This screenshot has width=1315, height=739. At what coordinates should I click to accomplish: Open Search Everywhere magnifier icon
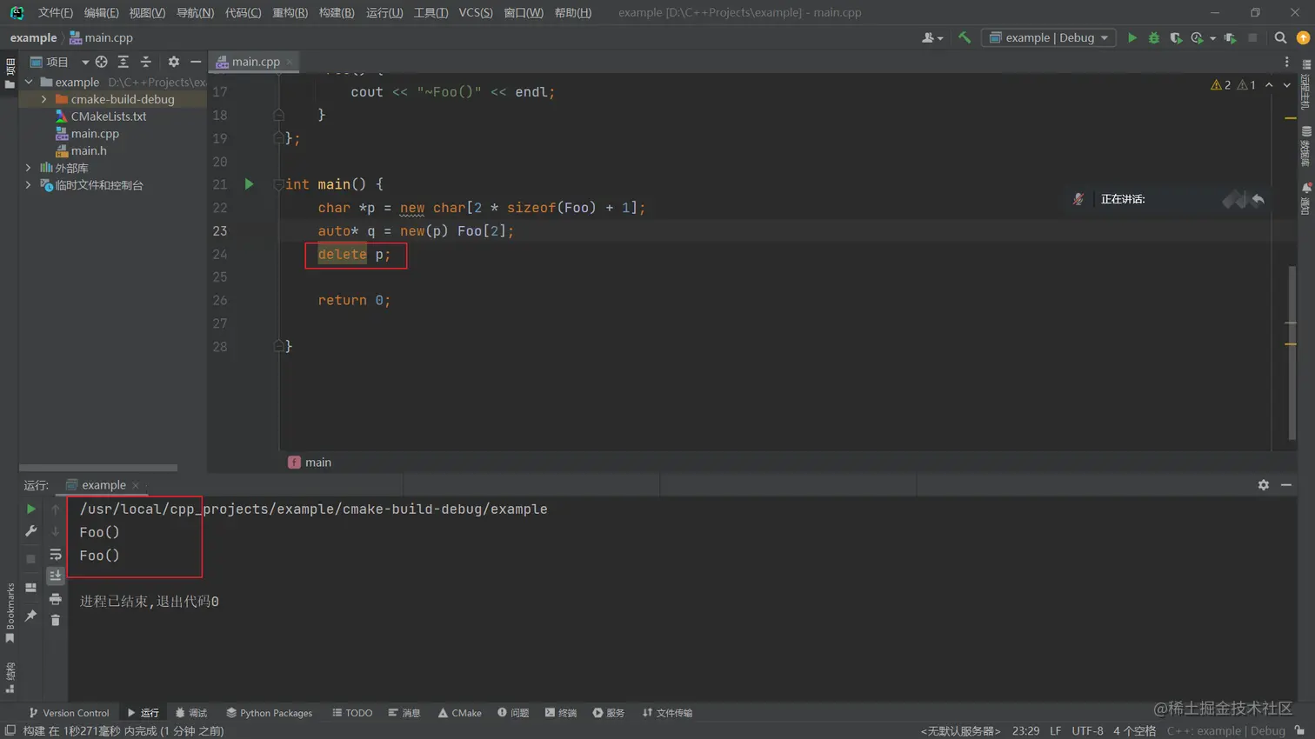point(1280,37)
